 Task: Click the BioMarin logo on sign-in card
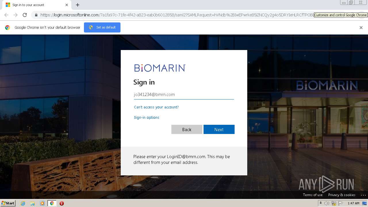160,68
